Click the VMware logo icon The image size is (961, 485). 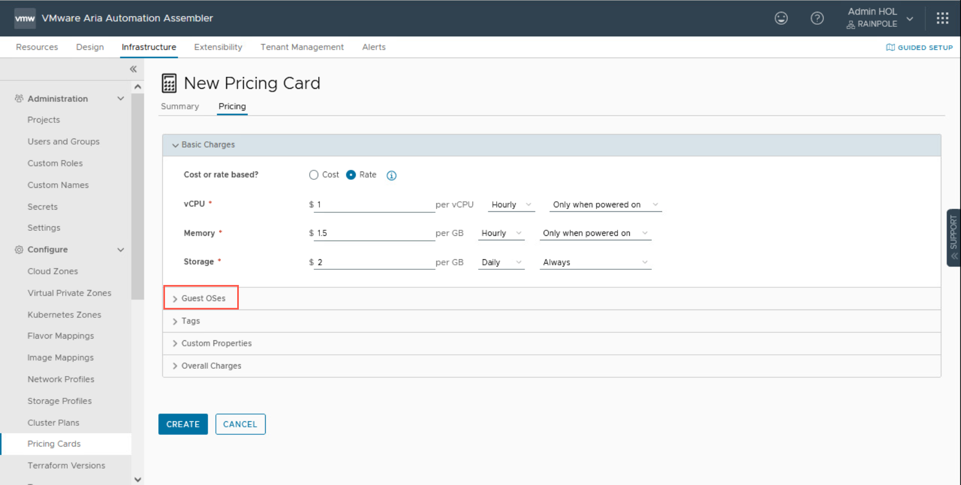pyautogui.click(x=25, y=18)
